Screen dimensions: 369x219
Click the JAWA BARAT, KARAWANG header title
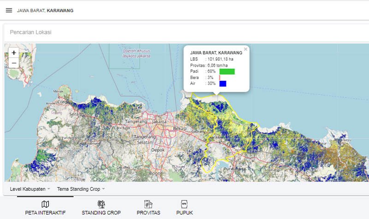(x=45, y=10)
